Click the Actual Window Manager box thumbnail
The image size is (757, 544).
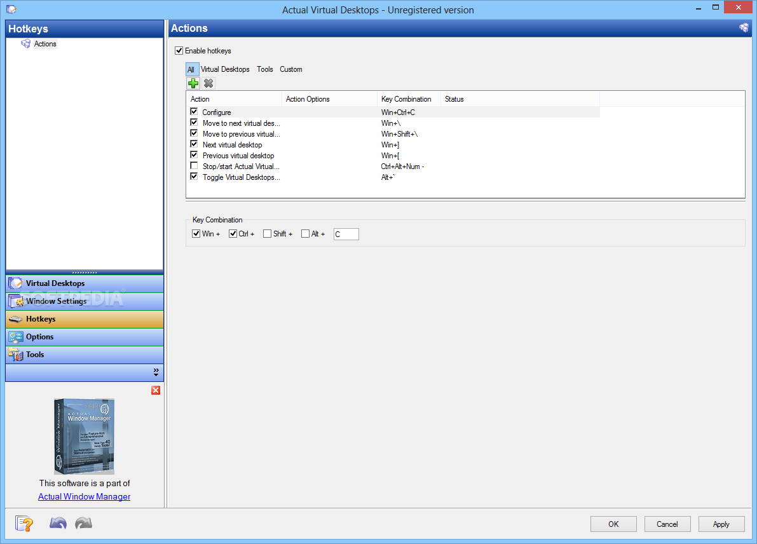[85, 436]
